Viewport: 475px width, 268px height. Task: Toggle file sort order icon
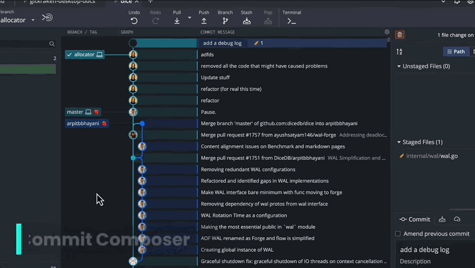point(399,52)
